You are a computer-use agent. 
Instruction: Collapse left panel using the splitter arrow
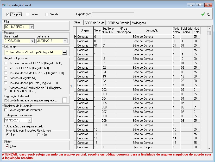71,85
